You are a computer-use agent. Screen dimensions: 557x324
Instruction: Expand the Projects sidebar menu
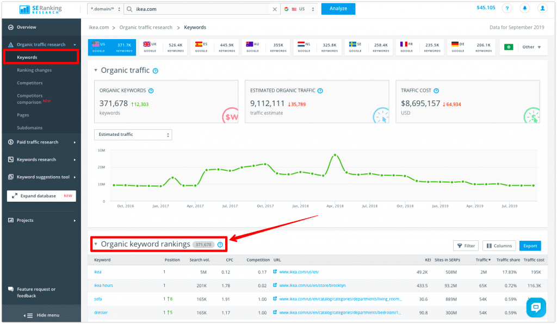coord(75,221)
